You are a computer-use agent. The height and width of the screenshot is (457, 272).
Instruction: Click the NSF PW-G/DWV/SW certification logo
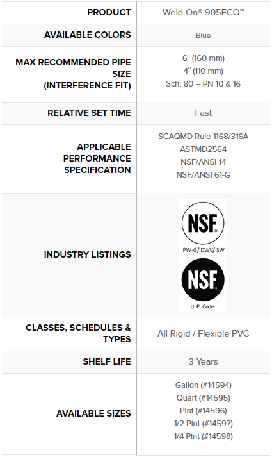[203, 227]
